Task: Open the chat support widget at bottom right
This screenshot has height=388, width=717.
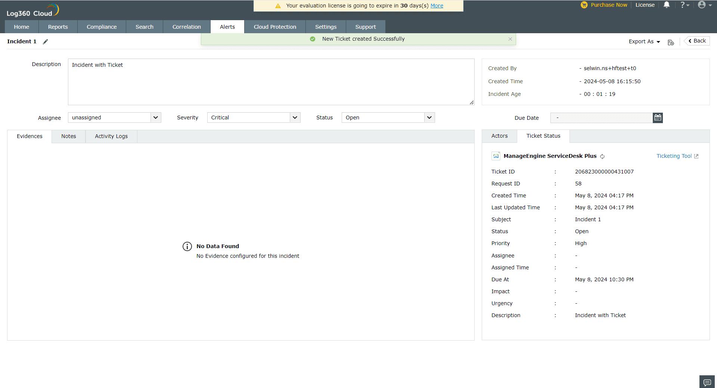Action: [x=707, y=382]
